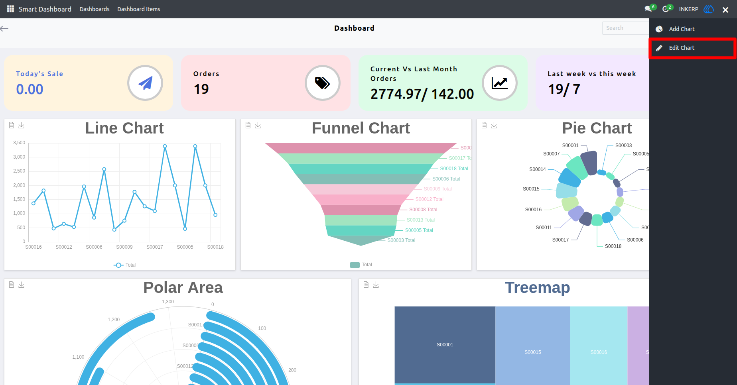
Task: Download the Treemap using its download icon
Action: pyautogui.click(x=376, y=285)
